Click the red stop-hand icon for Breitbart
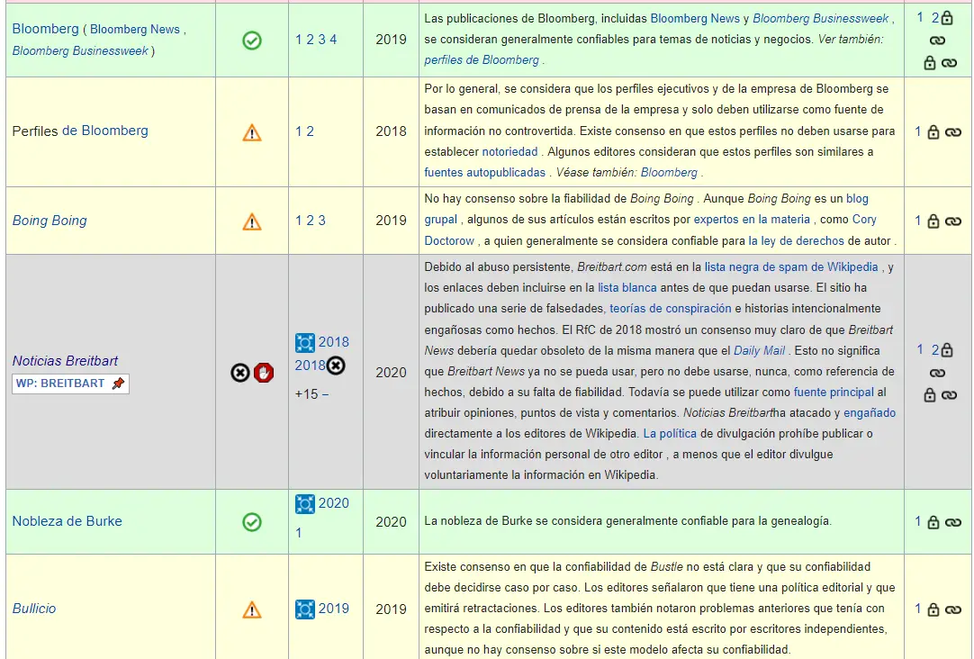Screen dimensions: 974x659 [x=264, y=373]
